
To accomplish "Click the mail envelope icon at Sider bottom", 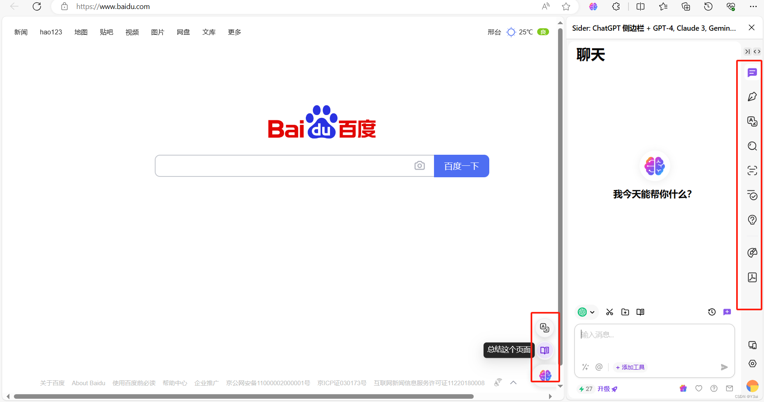I will [730, 388].
